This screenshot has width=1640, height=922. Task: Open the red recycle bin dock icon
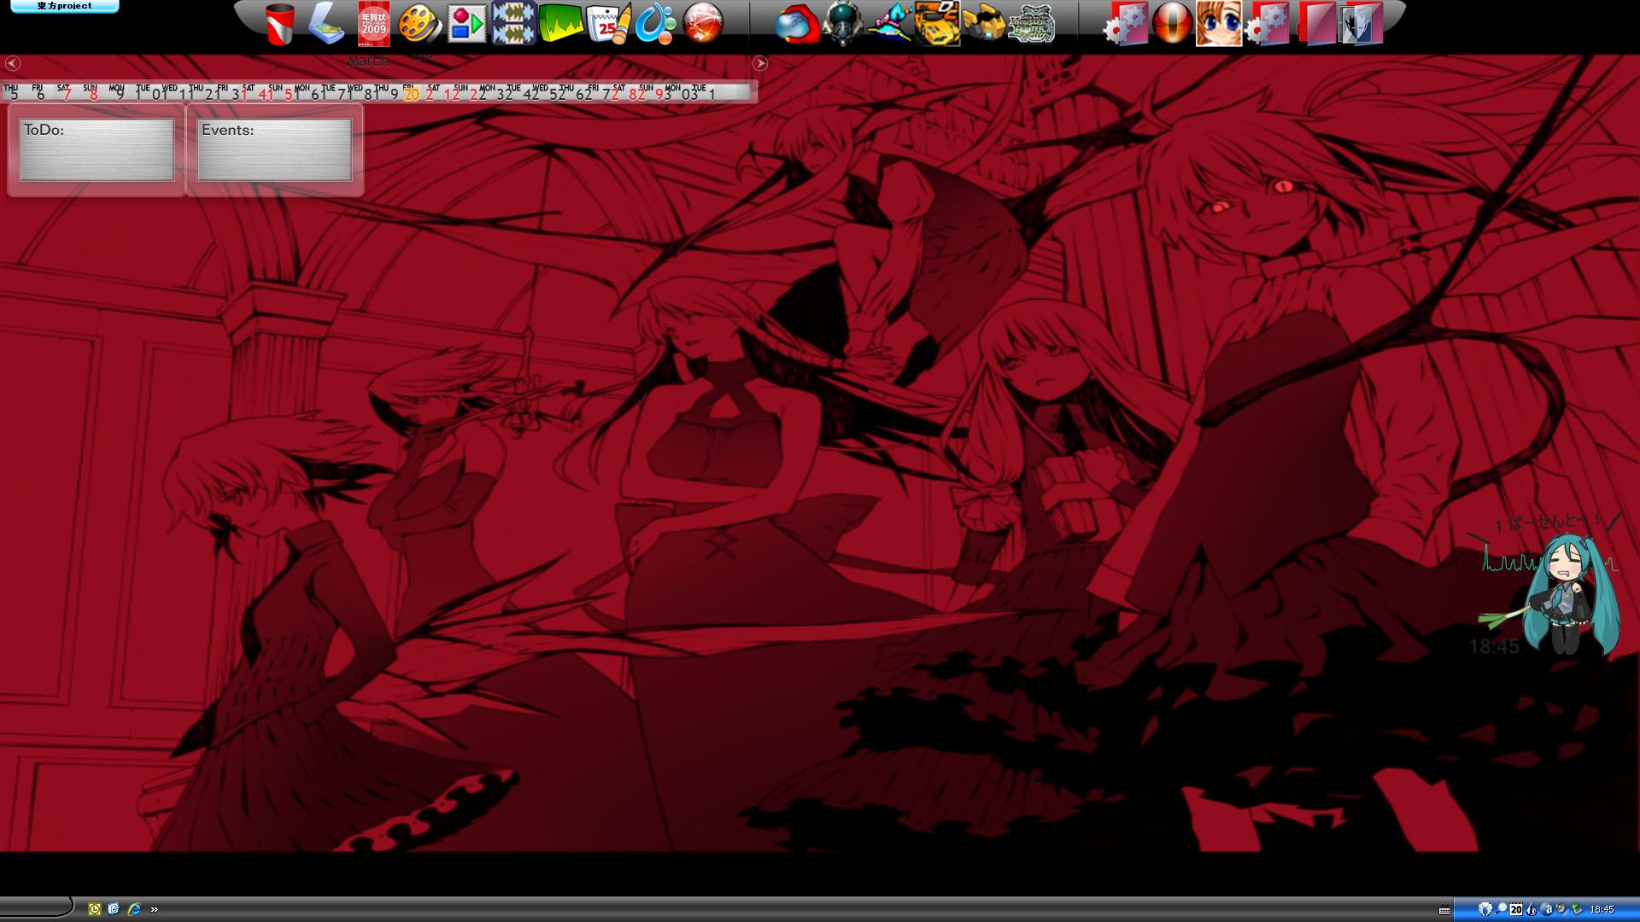coord(279,24)
